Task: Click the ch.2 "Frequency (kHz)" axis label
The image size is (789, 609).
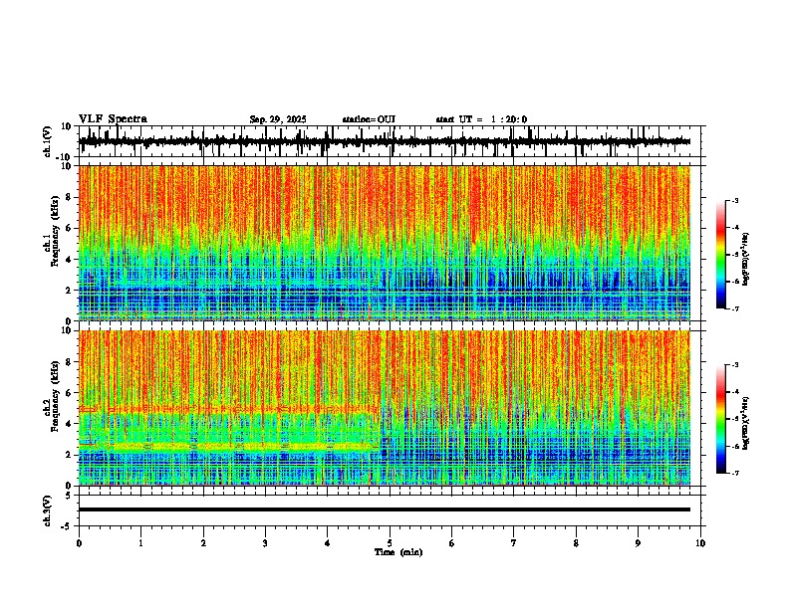Action: [x=55, y=396]
